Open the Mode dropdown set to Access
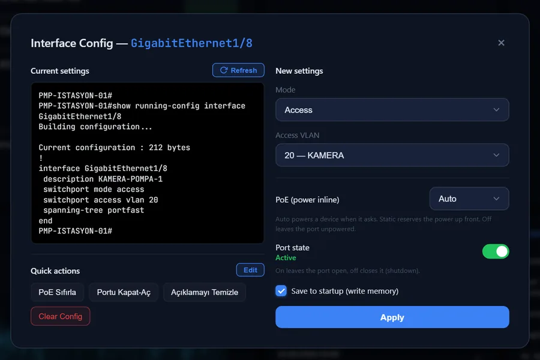This screenshot has height=360, width=540. (x=392, y=110)
